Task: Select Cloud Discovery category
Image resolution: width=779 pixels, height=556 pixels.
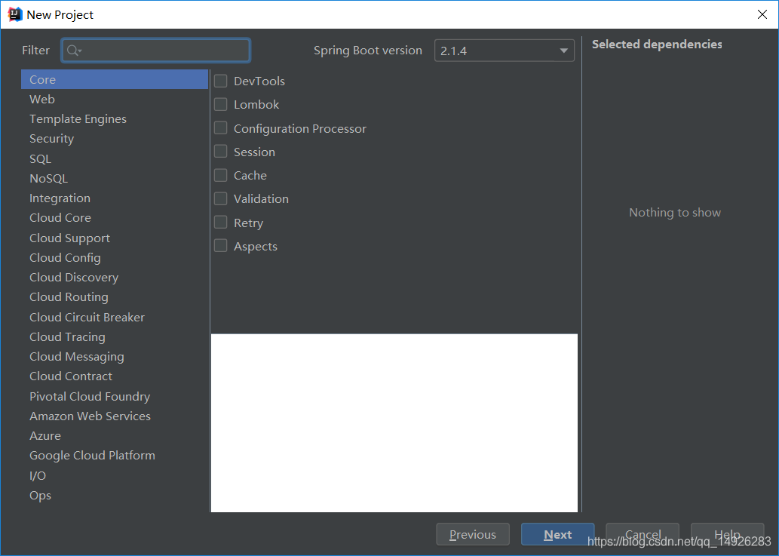Action: click(x=115, y=278)
